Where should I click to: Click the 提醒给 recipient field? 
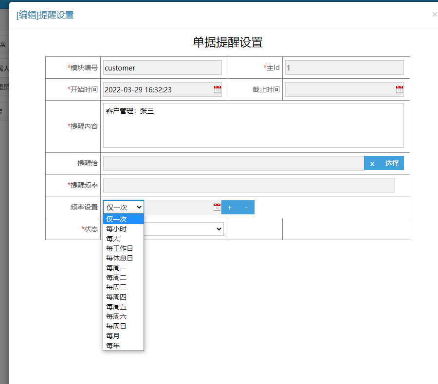click(234, 163)
